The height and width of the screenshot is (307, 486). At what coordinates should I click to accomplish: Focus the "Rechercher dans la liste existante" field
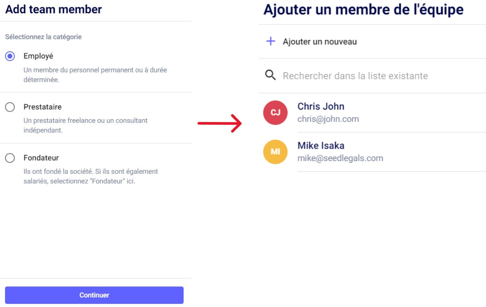click(x=355, y=76)
